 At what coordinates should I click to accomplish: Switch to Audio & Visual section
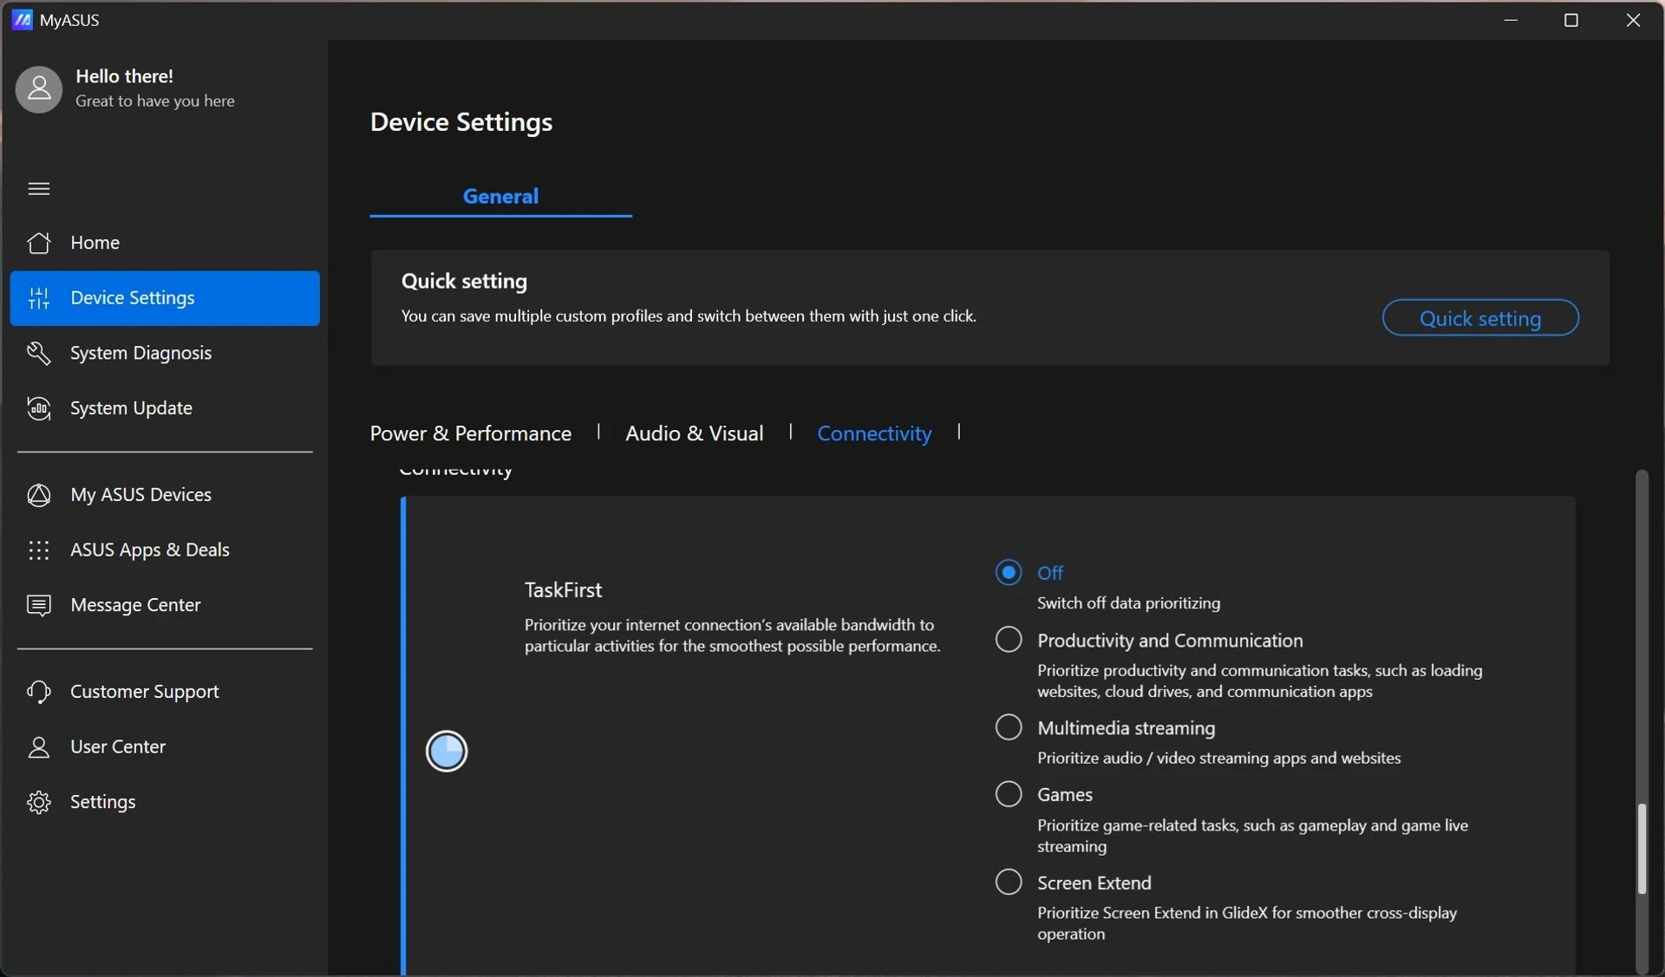[x=695, y=433]
